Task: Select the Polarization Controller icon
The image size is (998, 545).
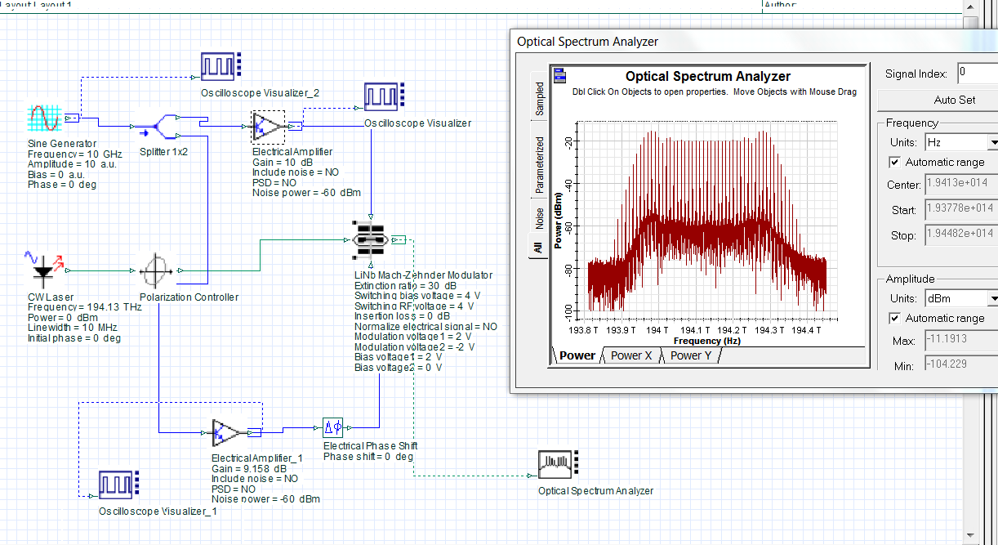Action: (155, 270)
